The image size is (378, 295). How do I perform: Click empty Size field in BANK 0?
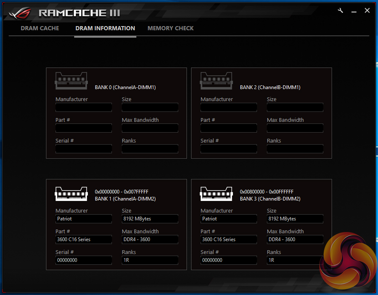[x=150, y=107]
